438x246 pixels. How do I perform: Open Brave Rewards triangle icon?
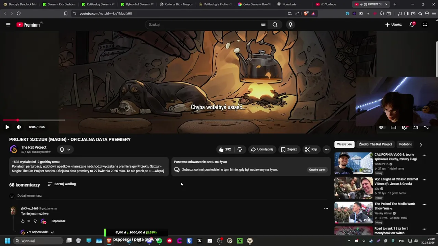[x=313, y=13]
